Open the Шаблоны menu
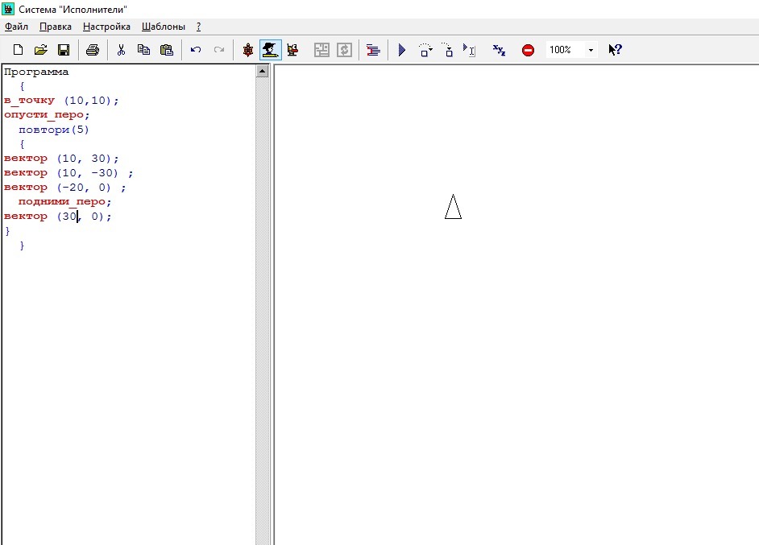Screen dimensions: 759x545 click(163, 27)
